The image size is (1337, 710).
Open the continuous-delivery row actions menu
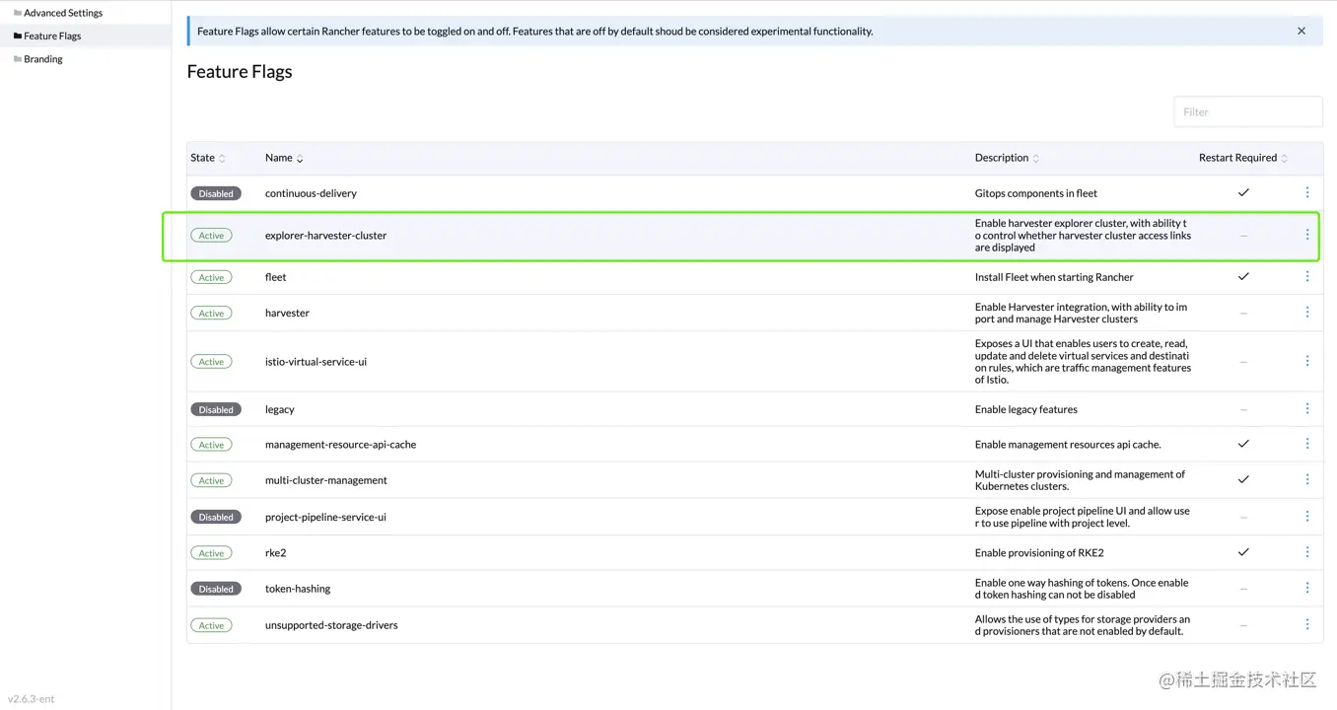[1307, 193]
